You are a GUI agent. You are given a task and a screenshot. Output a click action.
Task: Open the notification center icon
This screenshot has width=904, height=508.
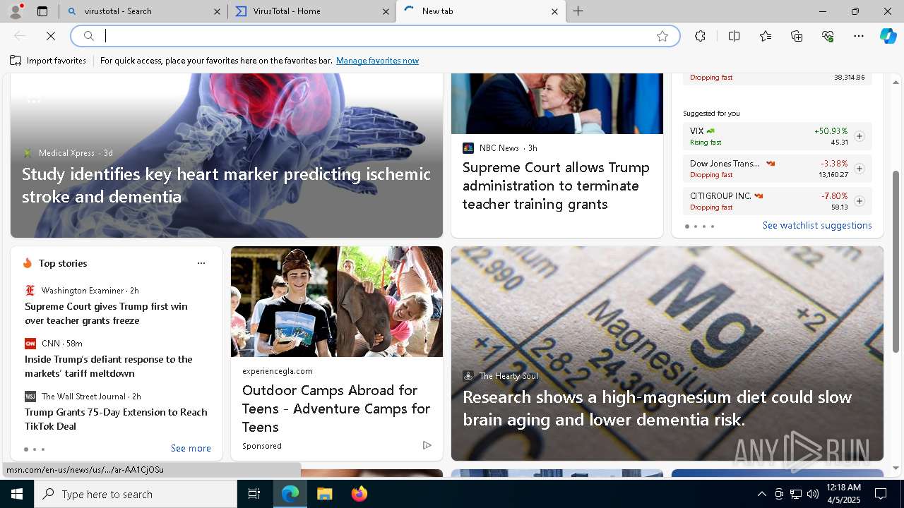[x=881, y=494]
